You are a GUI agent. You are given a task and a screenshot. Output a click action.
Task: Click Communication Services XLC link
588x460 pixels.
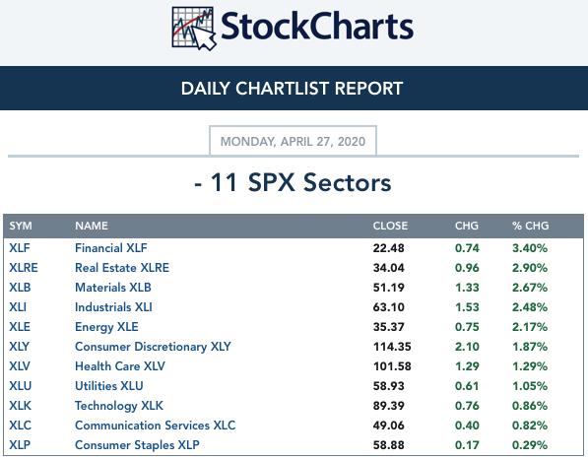(x=155, y=426)
